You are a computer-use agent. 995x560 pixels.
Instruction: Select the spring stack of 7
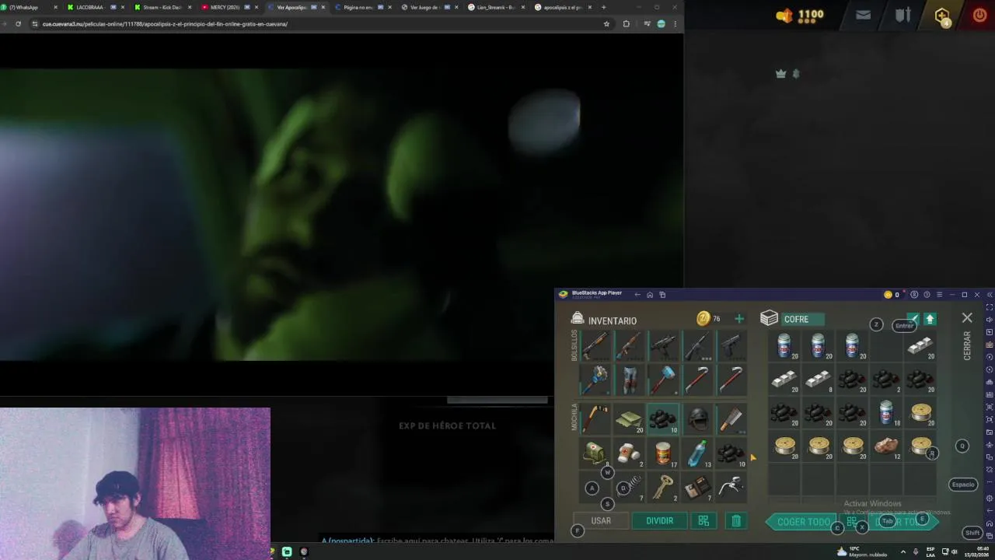tap(631, 487)
